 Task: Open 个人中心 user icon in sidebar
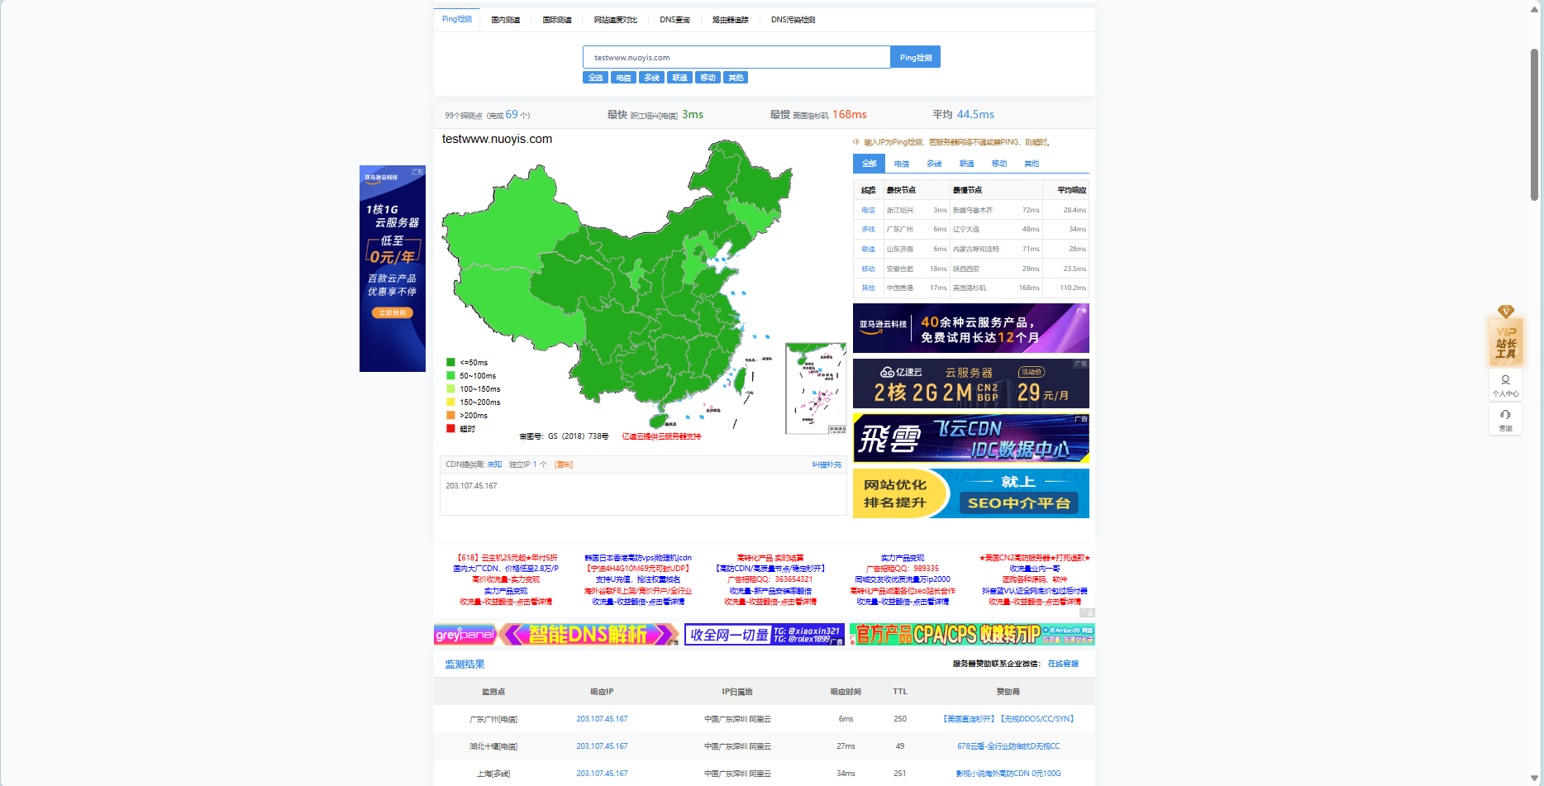[x=1505, y=384]
